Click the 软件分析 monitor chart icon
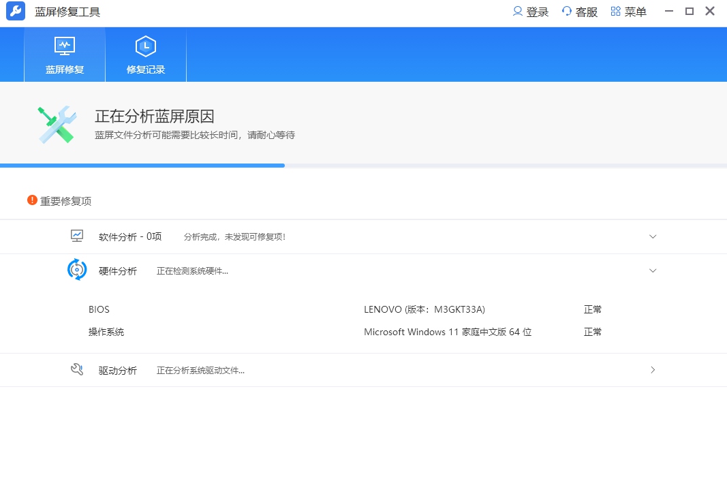727x481 pixels. pos(77,236)
